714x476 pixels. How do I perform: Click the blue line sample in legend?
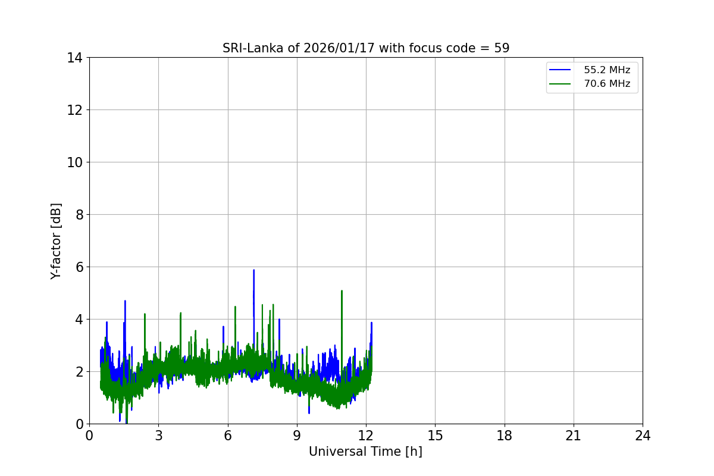pos(560,70)
